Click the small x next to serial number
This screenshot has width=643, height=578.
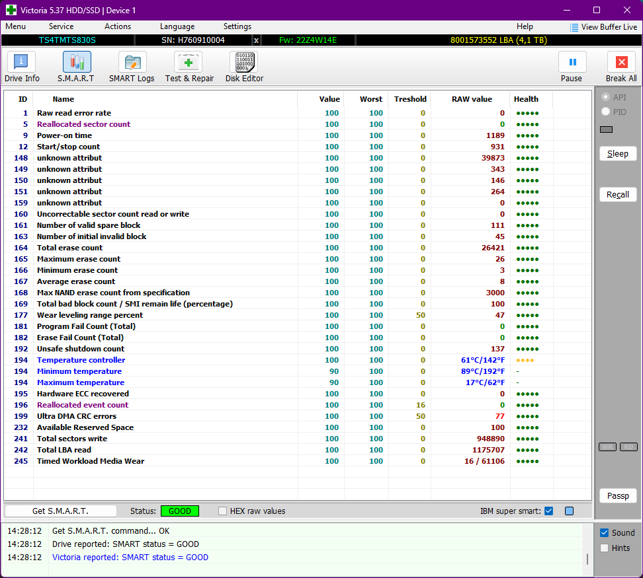(x=256, y=40)
